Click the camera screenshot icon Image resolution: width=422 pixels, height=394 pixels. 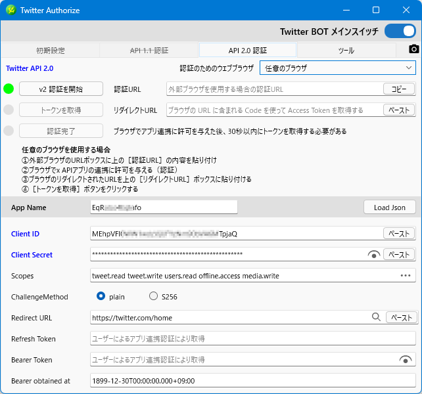click(x=413, y=50)
